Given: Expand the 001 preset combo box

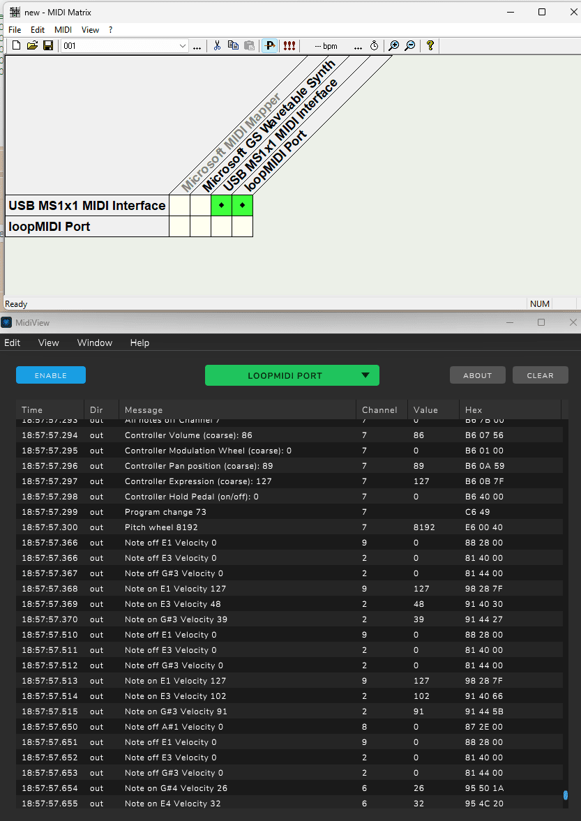Looking at the screenshot, I should coord(183,46).
